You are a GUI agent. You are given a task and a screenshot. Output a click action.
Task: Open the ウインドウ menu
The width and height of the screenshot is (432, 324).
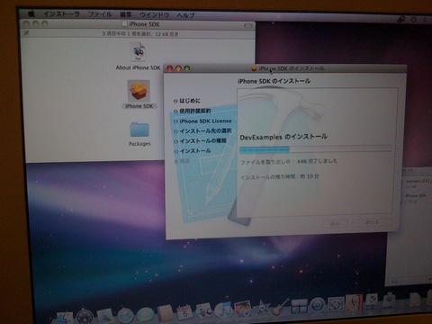pos(154,14)
